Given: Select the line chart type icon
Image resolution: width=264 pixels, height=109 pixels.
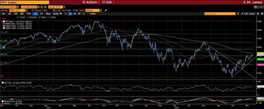Looking at the screenshot, I should 66,14.
